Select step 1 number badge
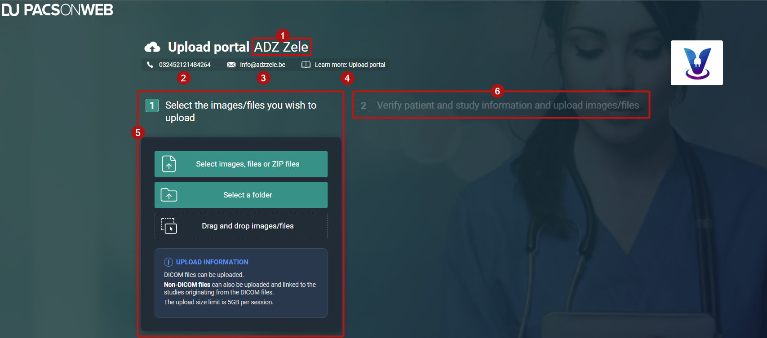This screenshot has height=338, width=767. 152,105
